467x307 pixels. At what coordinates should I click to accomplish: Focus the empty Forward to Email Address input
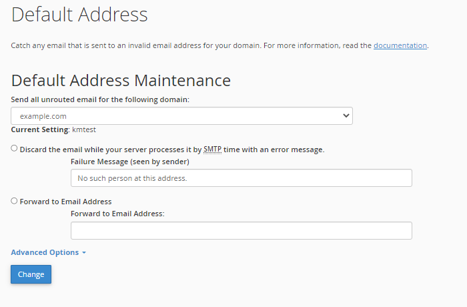pyautogui.click(x=241, y=230)
